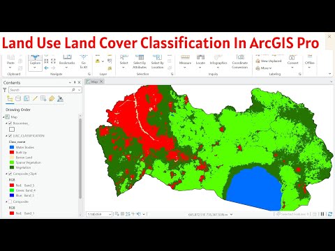Screen dimensions: 335x251
Task: Open the More labeling menu
Action: point(264,68)
